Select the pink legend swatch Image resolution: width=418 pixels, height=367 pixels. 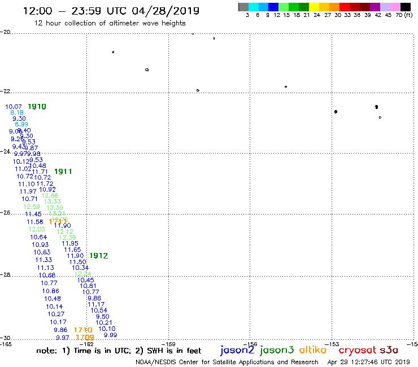tap(395, 7)
